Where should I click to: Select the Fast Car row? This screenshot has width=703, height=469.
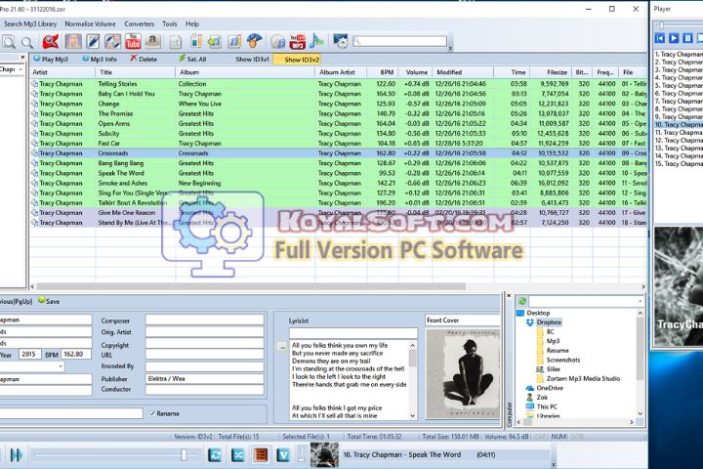pyautogui.click(x=339, y=144)
